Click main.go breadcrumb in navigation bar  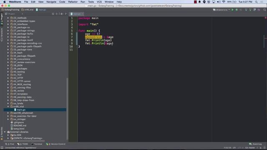(41, 10)
